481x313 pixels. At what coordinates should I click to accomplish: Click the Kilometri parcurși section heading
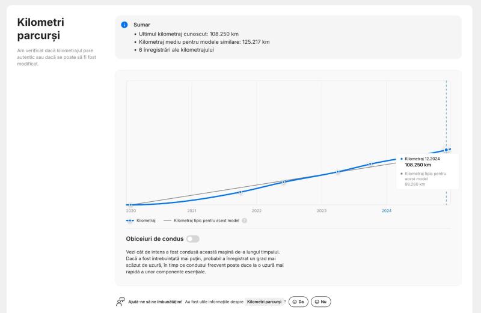(41, 29)
